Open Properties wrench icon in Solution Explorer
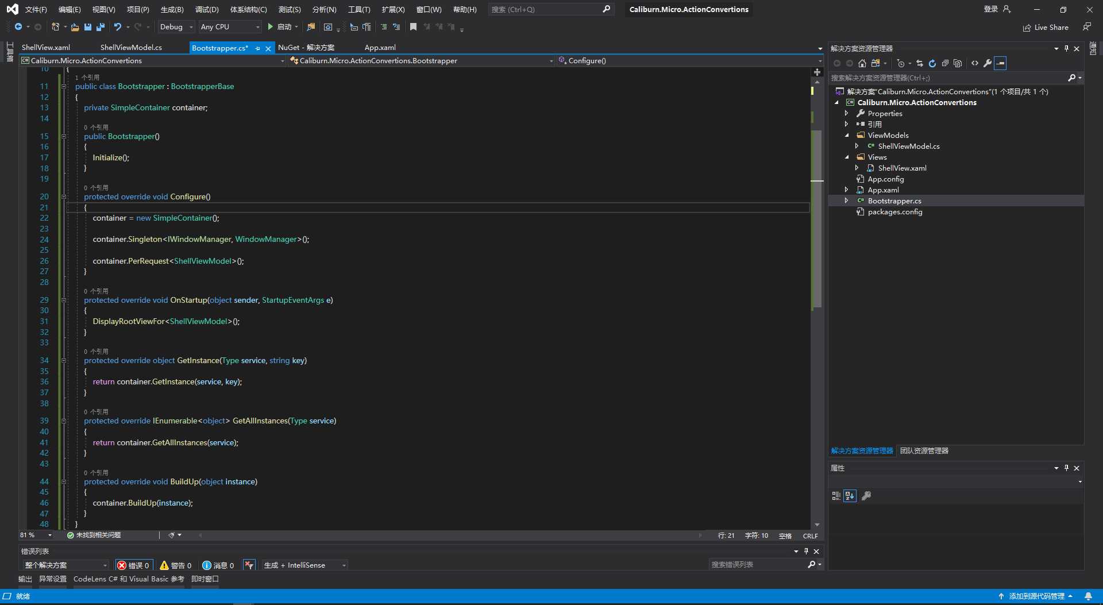 988,63
